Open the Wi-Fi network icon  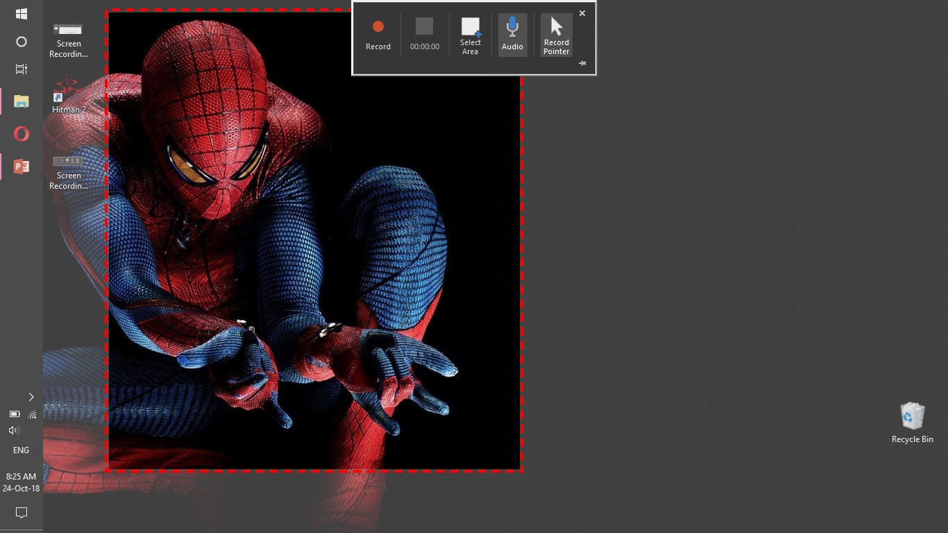tap(32, 414)
